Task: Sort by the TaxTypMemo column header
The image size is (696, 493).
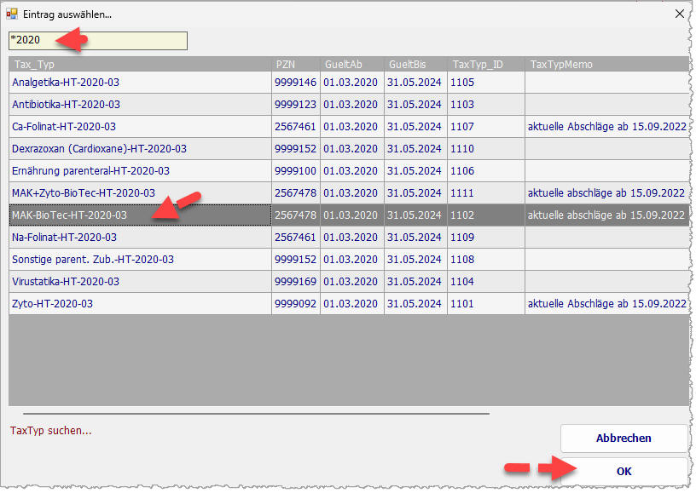Action: point(606,64)
